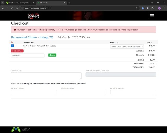Click the Paranormal Cirque logo

pyautogui.click(x=34, y=16)
